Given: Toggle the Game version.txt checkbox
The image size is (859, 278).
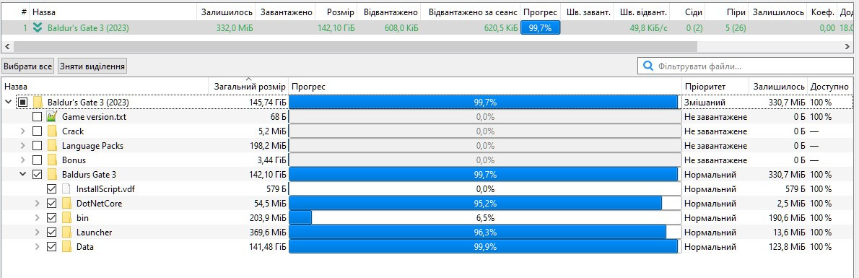Looking at the screenshot, I should pos(38,117).
